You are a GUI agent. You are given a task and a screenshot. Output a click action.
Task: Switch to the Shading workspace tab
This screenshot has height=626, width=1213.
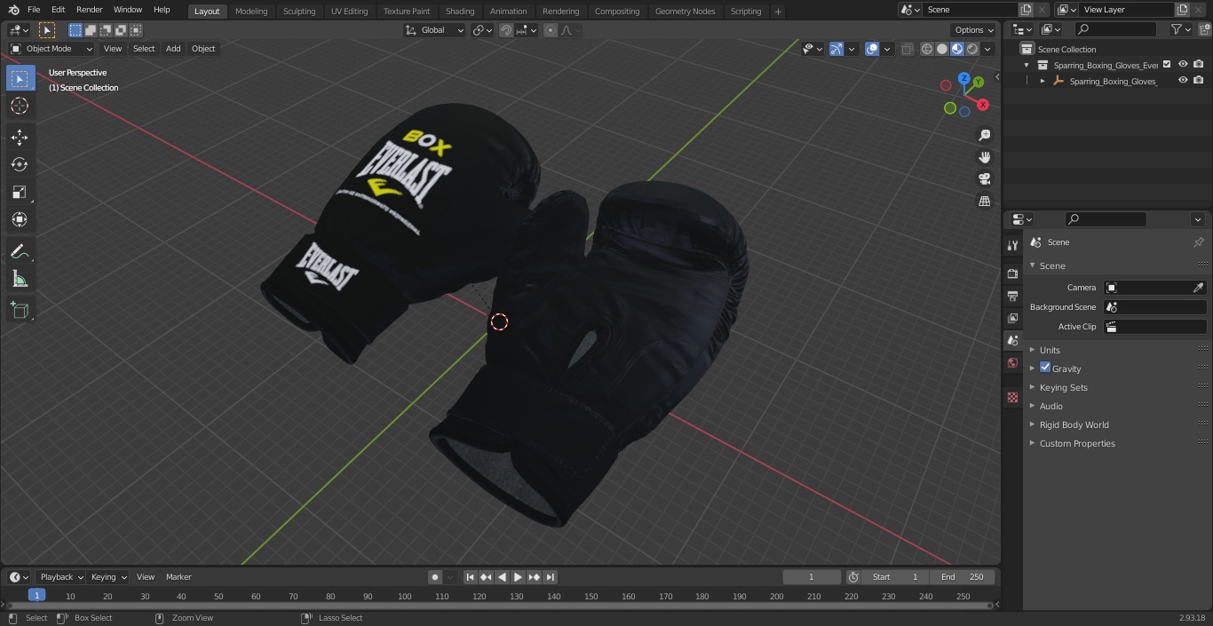(x=460, y=11)
